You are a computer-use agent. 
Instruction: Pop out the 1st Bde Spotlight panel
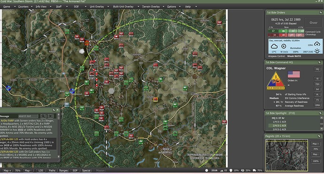[x=320, y=113]
